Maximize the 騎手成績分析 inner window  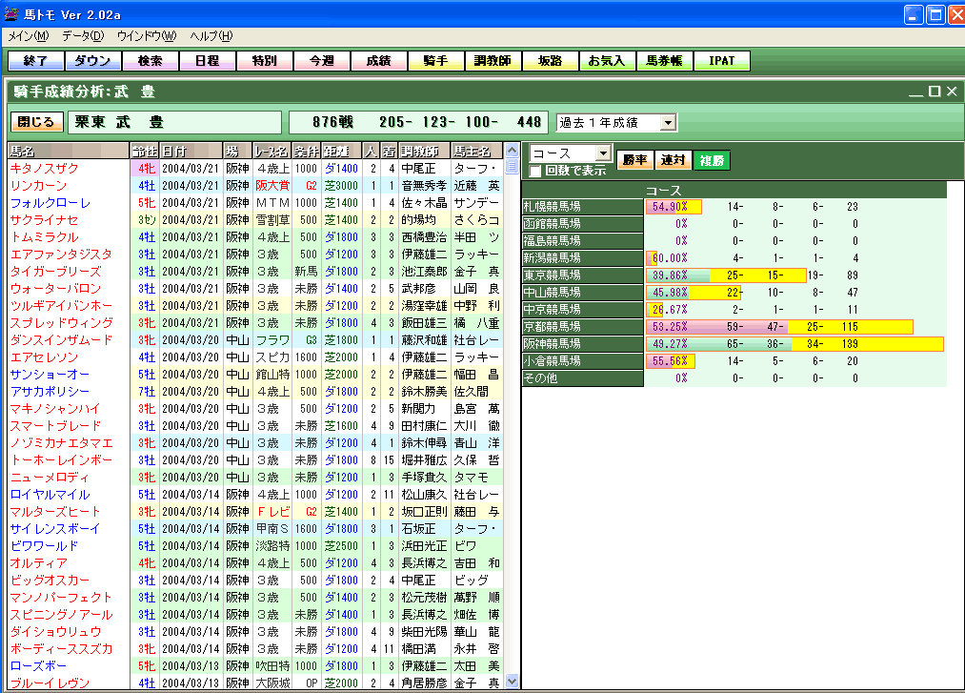934,92
